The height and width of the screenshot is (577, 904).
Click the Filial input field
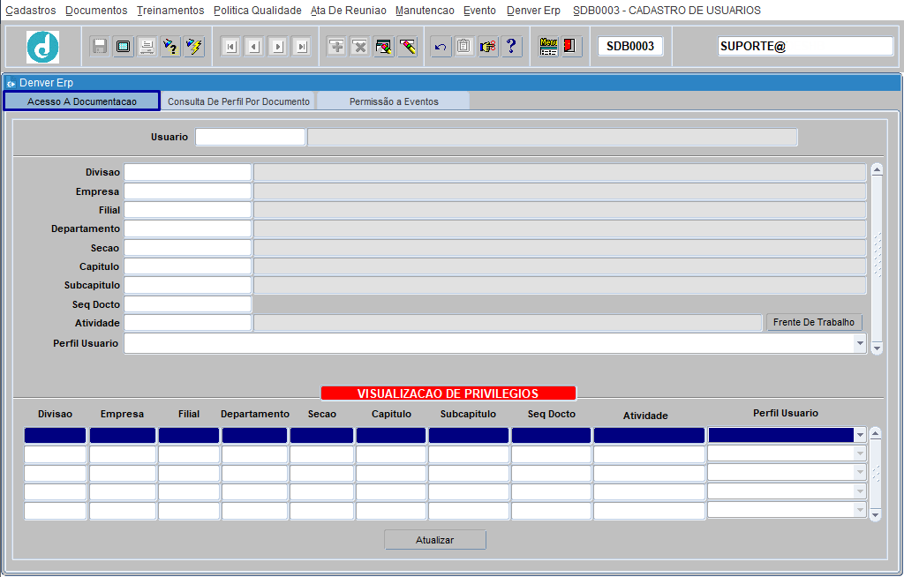pos(188,210)
